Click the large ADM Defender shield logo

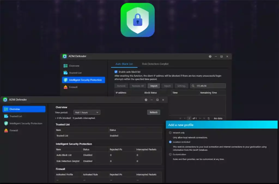coord(138,20)
